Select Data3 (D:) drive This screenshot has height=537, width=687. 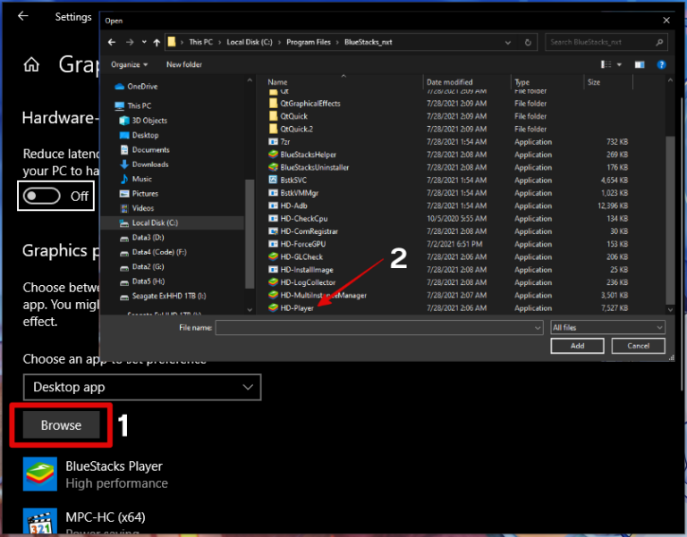click(x=141, y=238)
